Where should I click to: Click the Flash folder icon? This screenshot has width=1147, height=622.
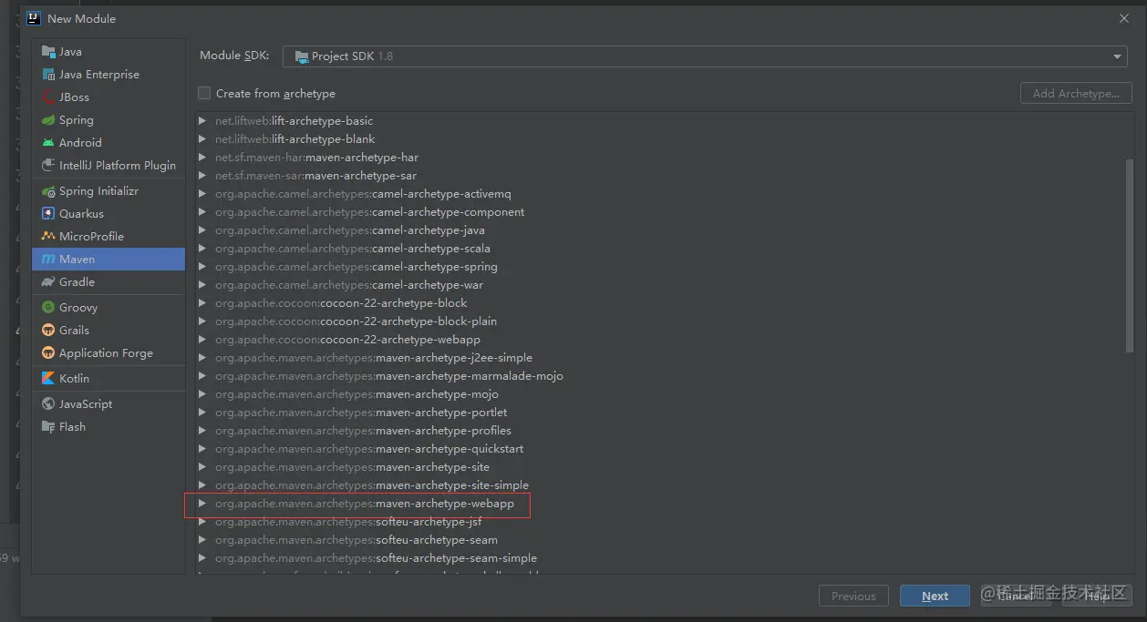click(x=48, y=427)
